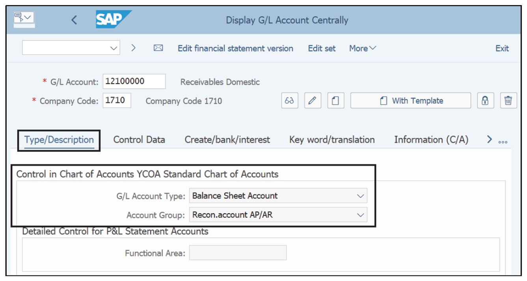Switch to the Control Data tab
The width and height of the screenshot is (527, 281).
point(139,140)
